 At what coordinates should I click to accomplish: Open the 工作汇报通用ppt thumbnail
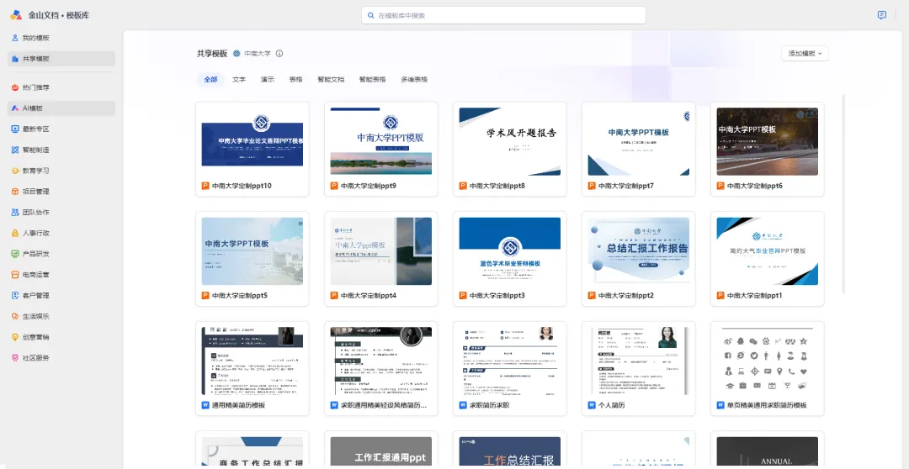point(381,451)
